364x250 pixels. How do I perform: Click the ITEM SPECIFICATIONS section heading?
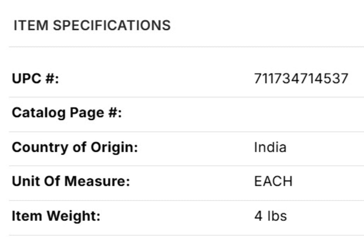[x=92, y=26]
